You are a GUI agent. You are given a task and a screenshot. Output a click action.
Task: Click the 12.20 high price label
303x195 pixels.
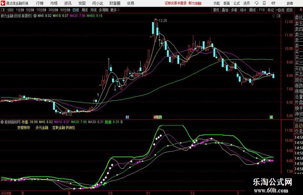[163, 21]
